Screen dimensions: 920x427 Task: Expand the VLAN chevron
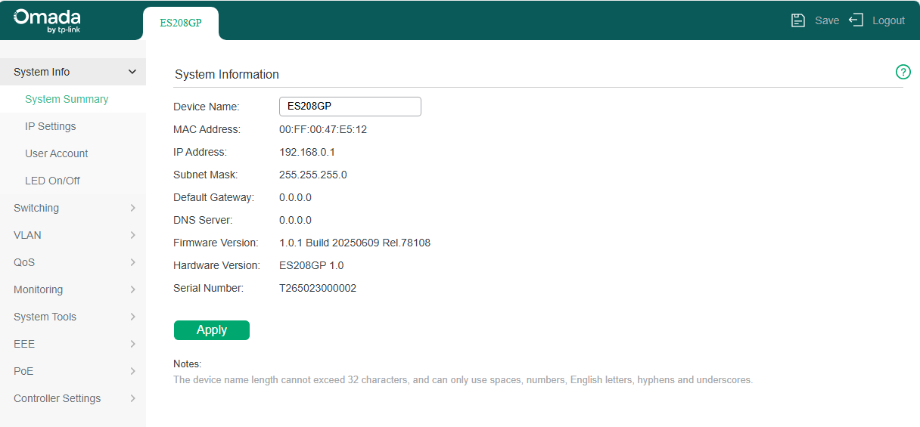(x=132, y=235)
